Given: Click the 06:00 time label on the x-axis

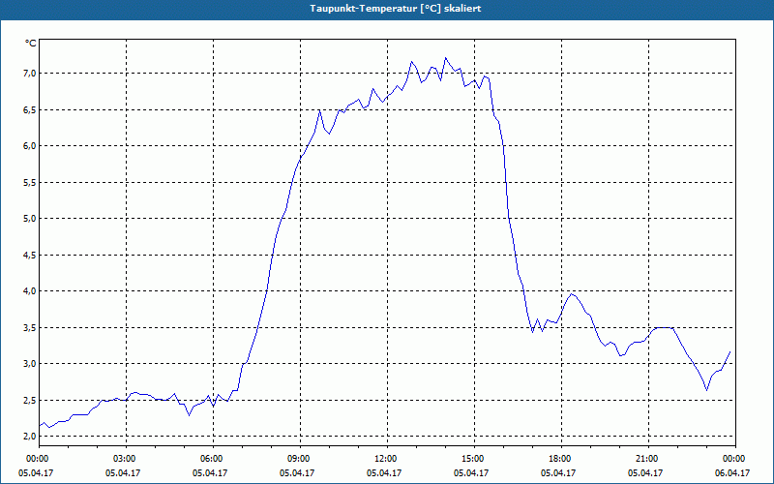Looking at the screenshot, I should [213, 459].
